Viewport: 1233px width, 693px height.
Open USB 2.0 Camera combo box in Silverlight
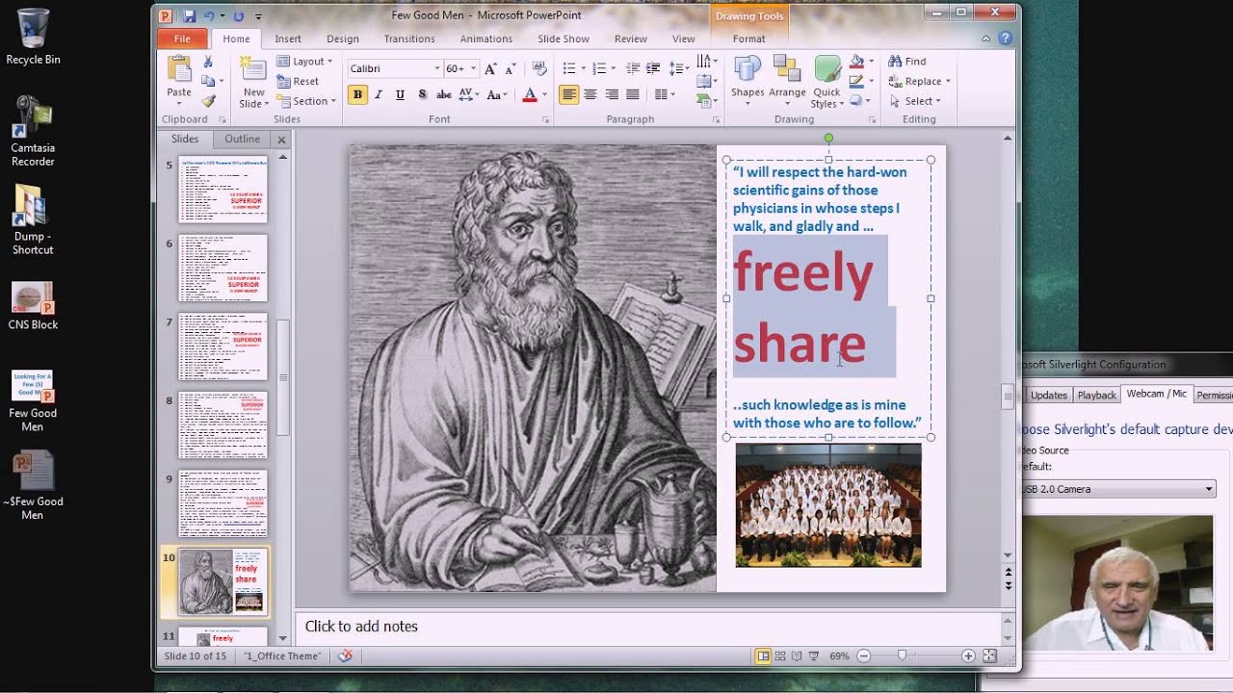(x=1116, y=489)
